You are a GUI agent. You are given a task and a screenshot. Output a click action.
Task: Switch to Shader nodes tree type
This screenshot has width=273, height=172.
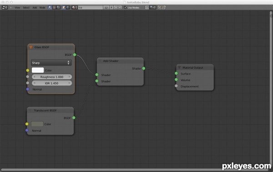50,7
